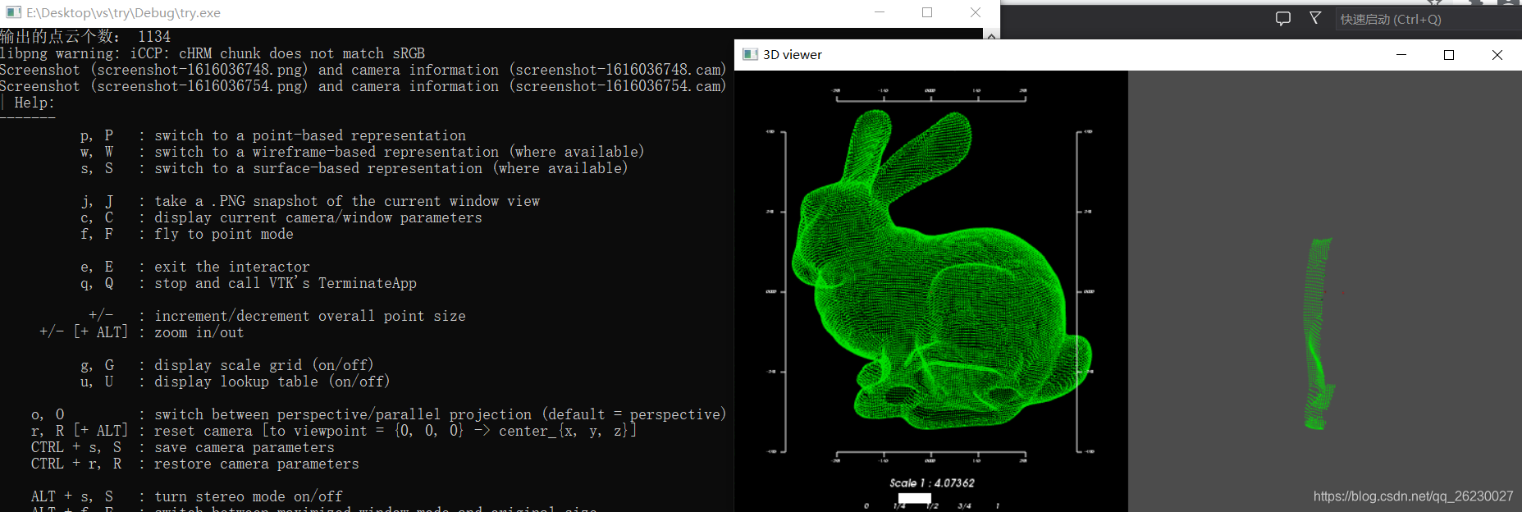
Task: Click 'switch to a wireframe-based representation' line
Action: (x=400, y=152)
